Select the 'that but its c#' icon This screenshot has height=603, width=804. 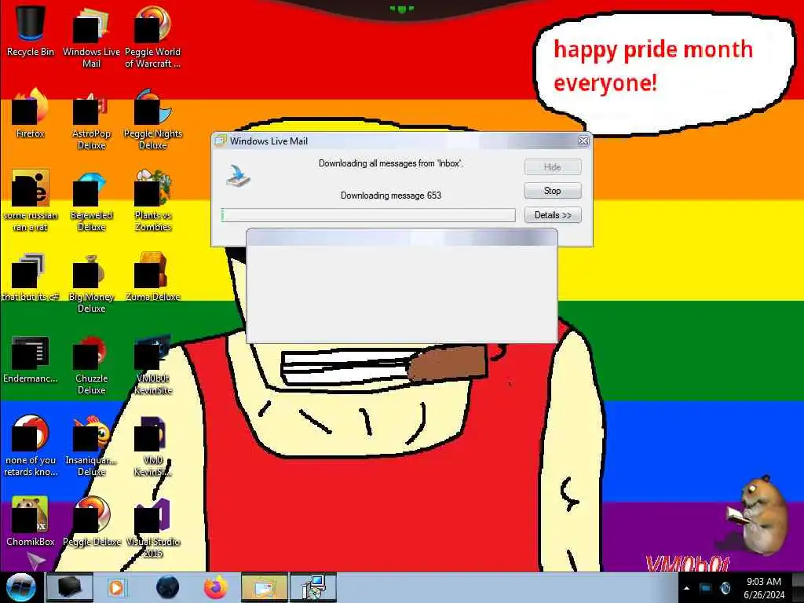[x=31, y=277]
